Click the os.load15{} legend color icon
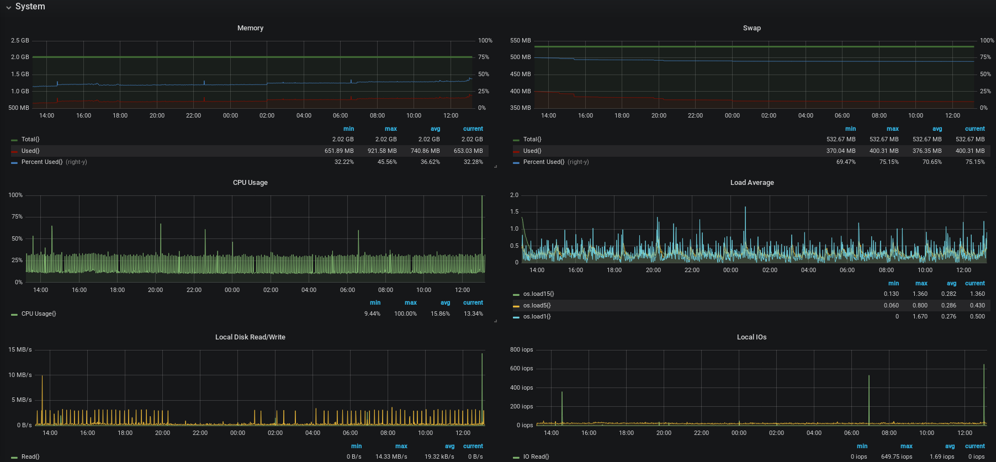996x462 pixels. click(516, 294)
